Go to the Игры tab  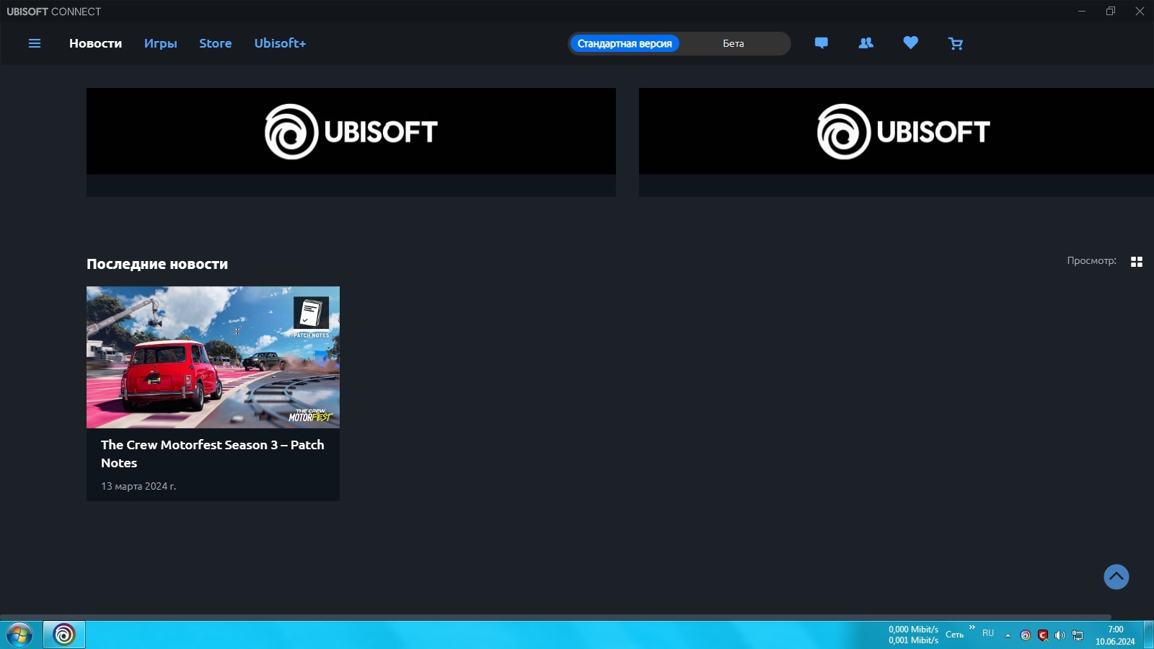pos(161,43)
